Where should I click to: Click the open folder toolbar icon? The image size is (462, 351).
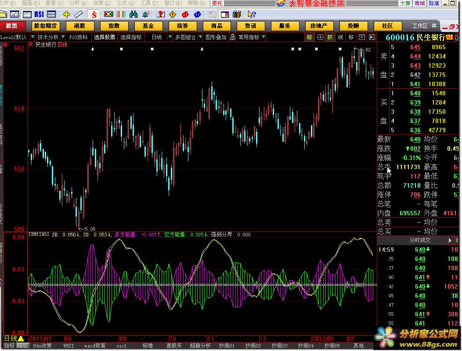click(3, 14)
